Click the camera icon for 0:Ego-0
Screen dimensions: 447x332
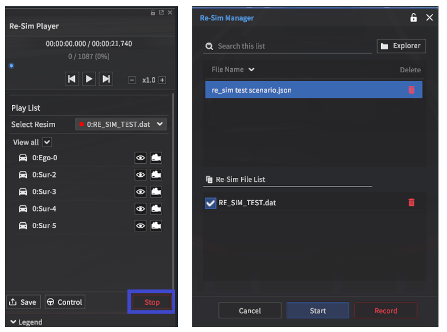click(156, 157)
